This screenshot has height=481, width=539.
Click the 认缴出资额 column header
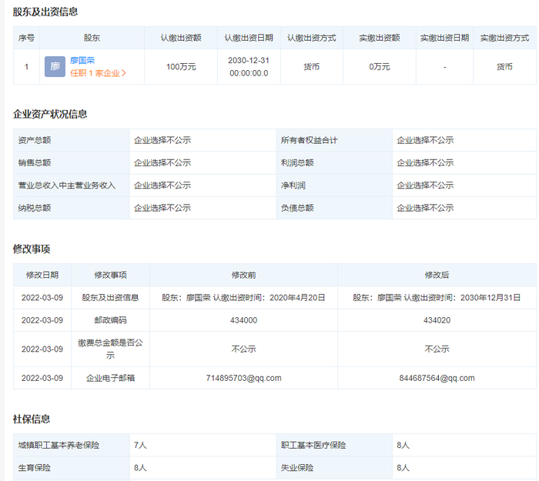click(x=181, y=38)
